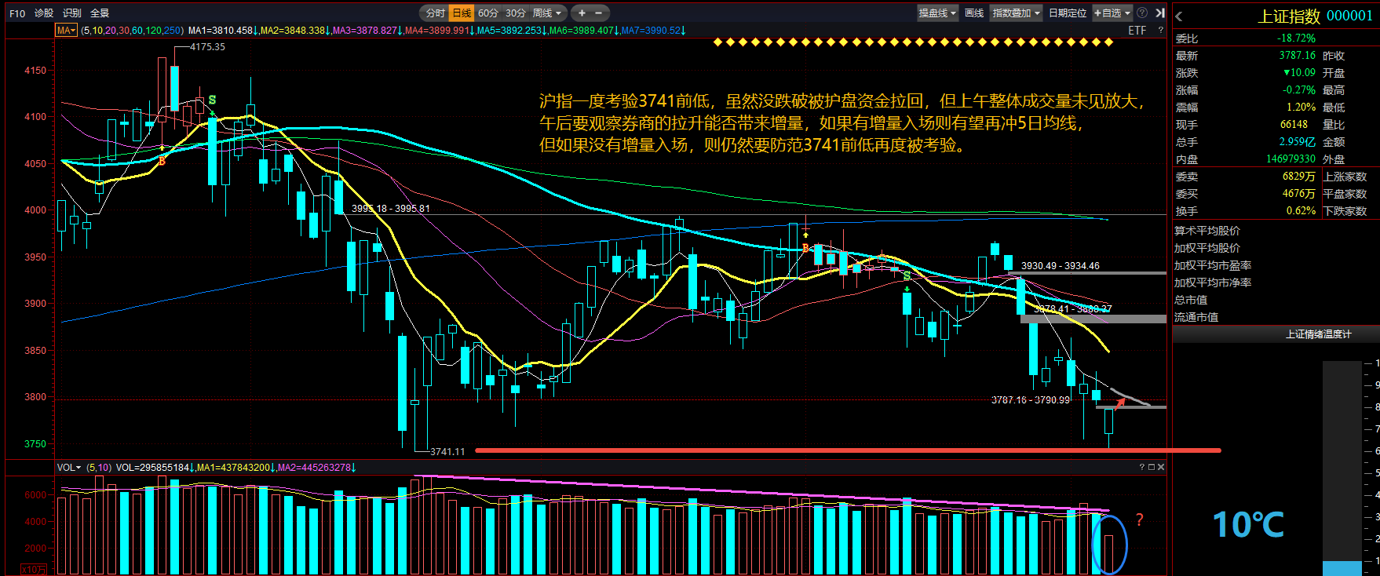Image resolution: width=1380 pixels, height=576 pixels.
Task: Click the 最新 price value 3787.16
Action: pyautogui.click(x=1297, y=56)
